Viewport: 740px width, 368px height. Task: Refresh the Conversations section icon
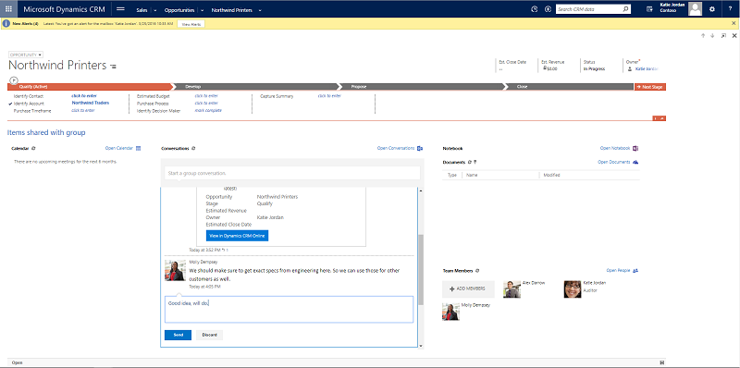point(193,148)
